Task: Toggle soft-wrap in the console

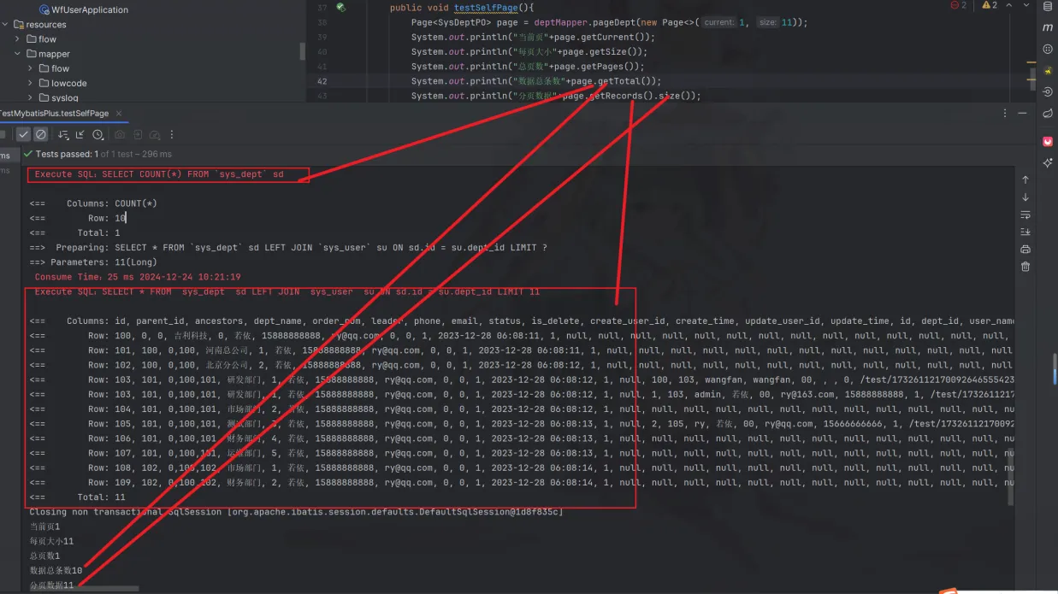Action: coord(1025,215)
